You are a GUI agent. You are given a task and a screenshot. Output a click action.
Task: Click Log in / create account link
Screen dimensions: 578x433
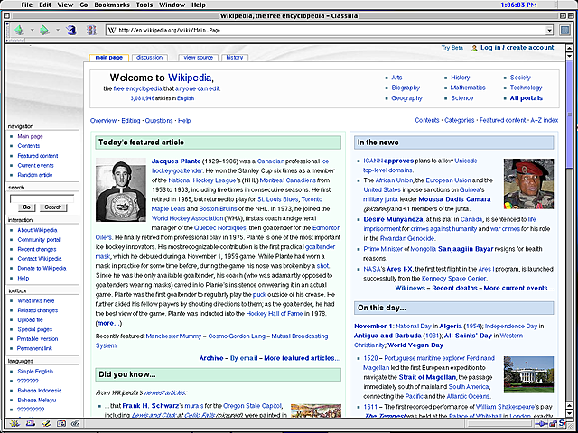[x=517, y=48]
